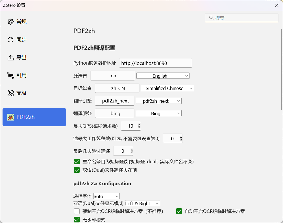Screen dimensions: 283x223
Task: Select the PDF2zh pane label
Action: [25, 117]
